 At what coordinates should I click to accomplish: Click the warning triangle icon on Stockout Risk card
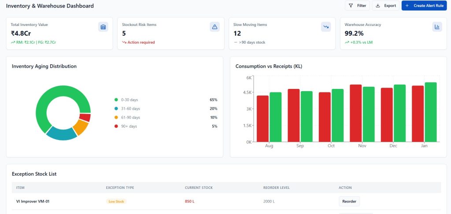coord(215,27)
